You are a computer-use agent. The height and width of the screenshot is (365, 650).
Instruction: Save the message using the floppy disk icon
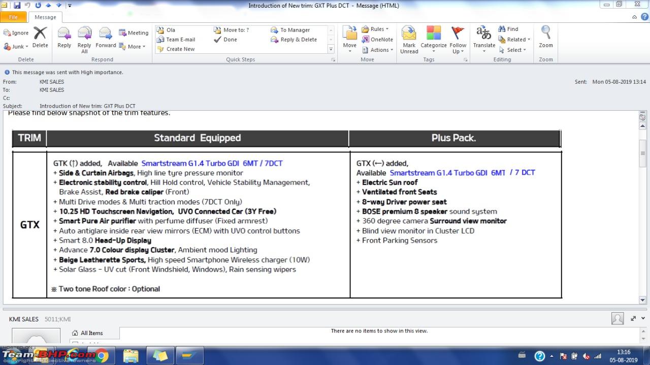pos(17,6)
